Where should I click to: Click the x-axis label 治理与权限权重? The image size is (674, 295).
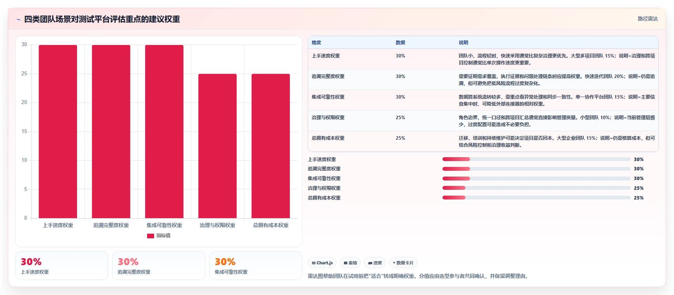(x=218, y=225)
